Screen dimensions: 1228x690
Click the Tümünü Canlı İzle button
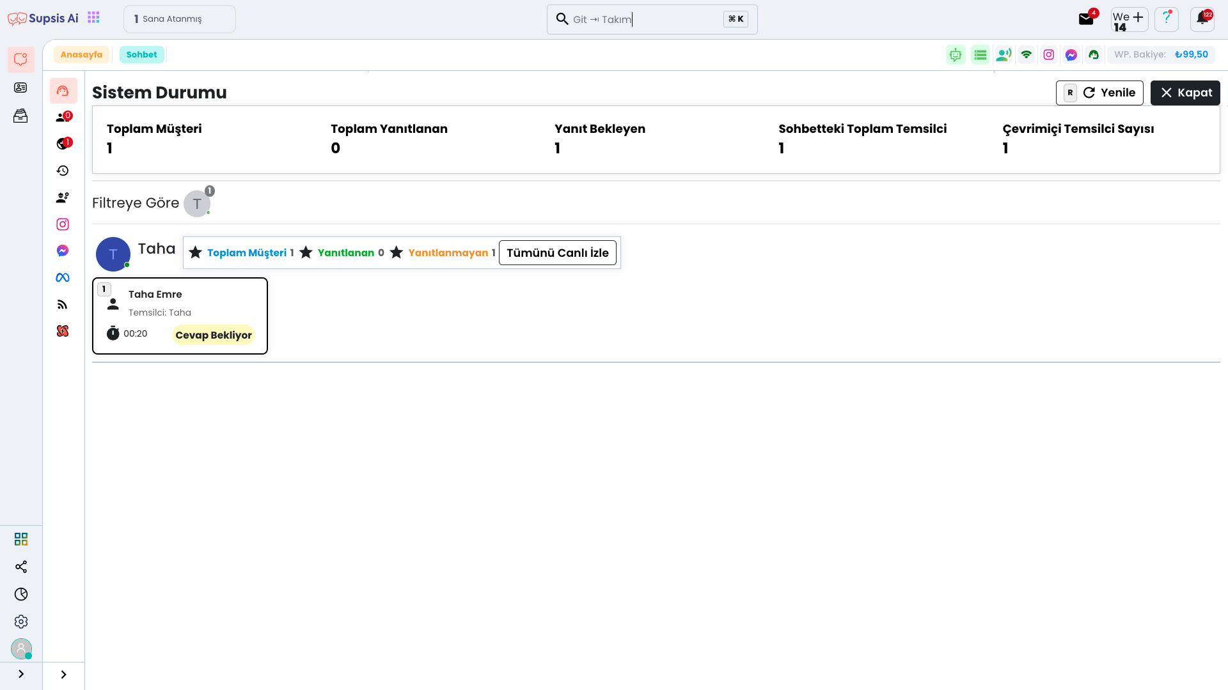tap(557, 253)
